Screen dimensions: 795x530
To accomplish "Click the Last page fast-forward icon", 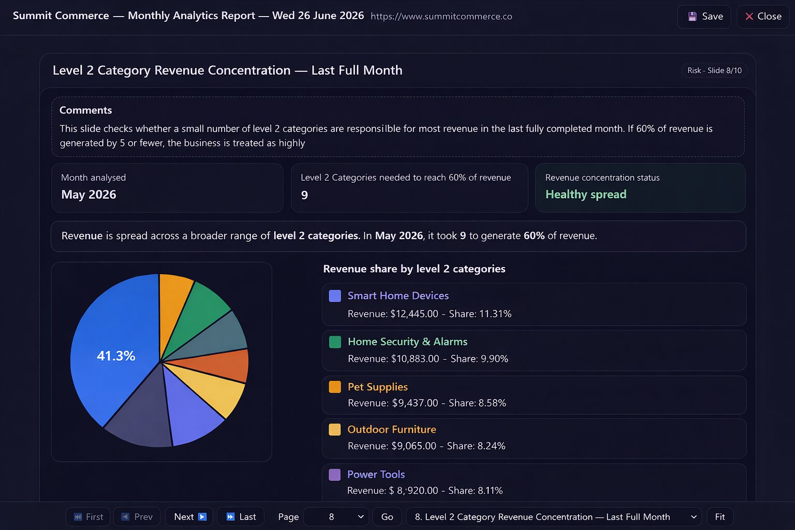I will pyautogui.click(x=230, y=517).
